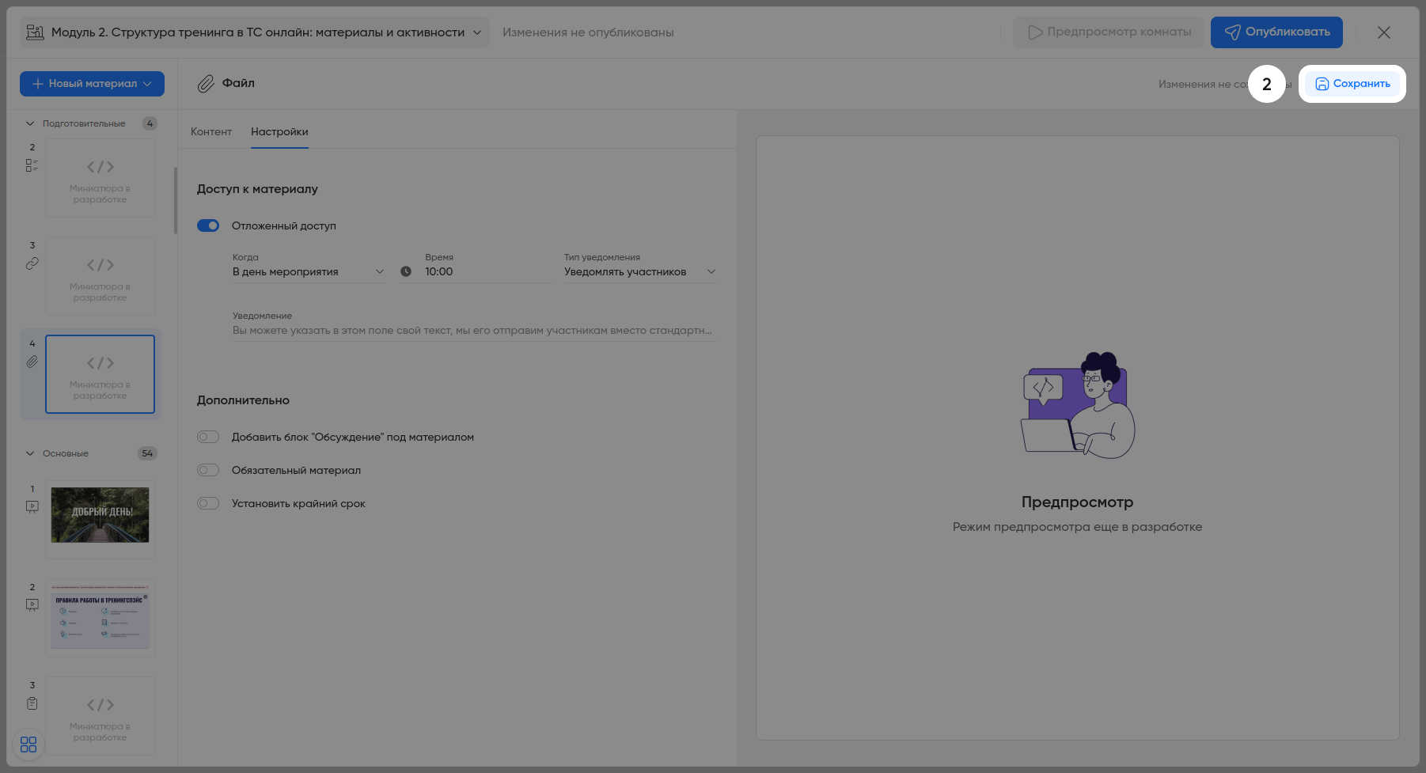This screenshot has width=1426, height=773.
Task: Collapse the Подготовительные section
Action: (x=30, y=123)
